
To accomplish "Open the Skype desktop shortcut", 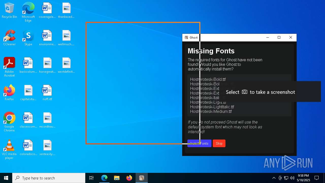I will pos(28,38).
